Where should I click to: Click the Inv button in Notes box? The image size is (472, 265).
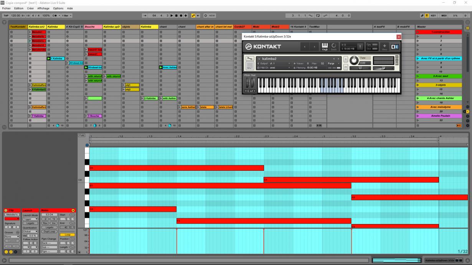coord(54,223)
